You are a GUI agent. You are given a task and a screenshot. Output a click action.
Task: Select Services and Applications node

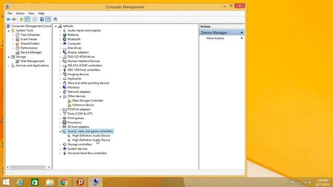point(32,65)
